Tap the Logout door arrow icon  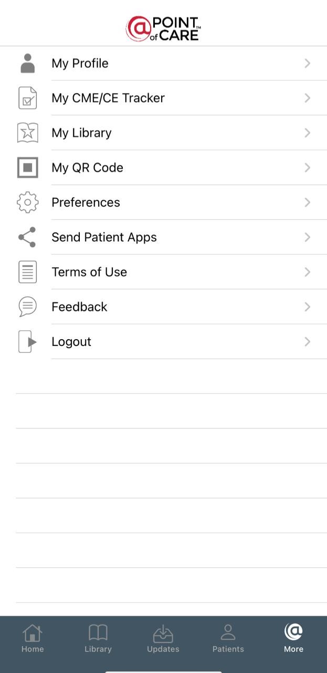pyautogui.click(x=28, y=342)
